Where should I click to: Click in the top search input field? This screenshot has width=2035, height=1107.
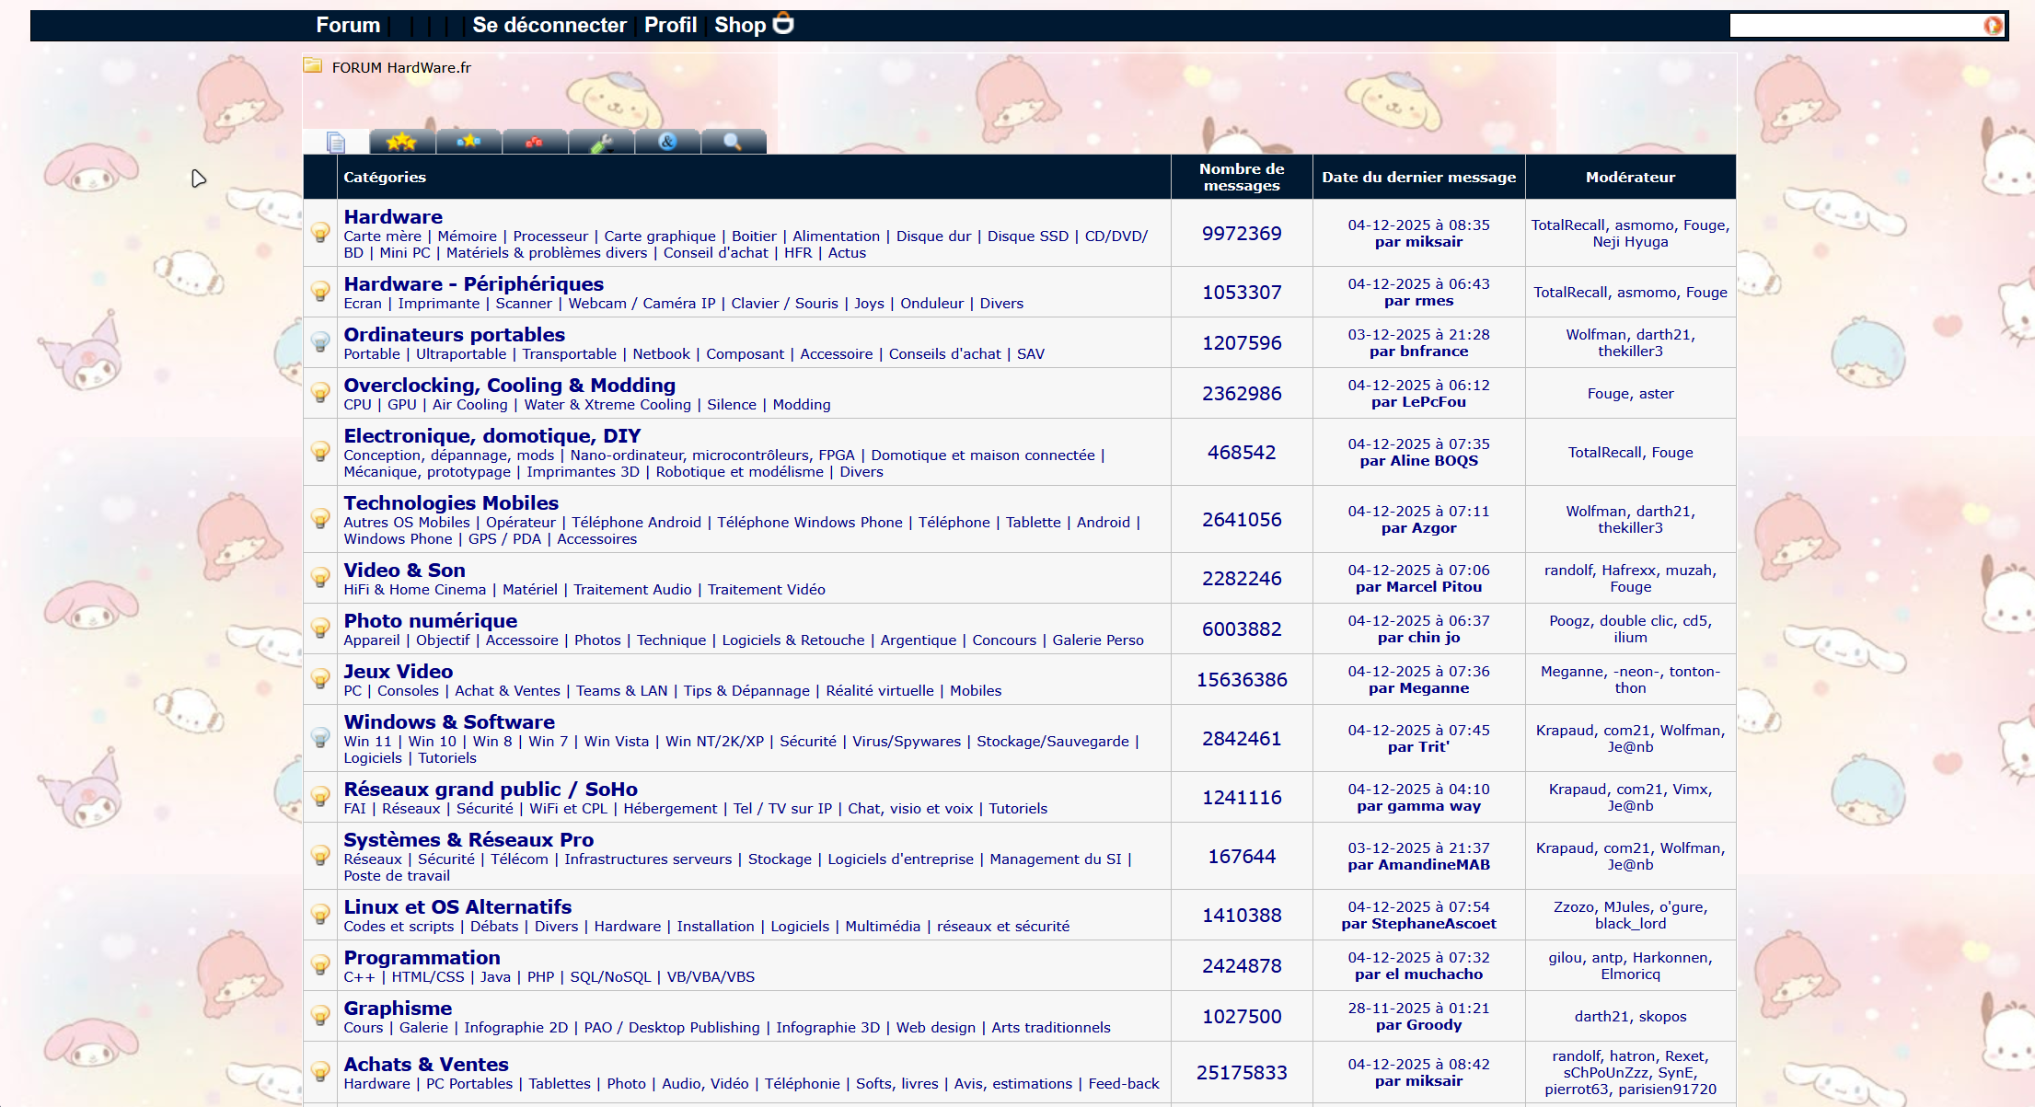click(1855, 26)
